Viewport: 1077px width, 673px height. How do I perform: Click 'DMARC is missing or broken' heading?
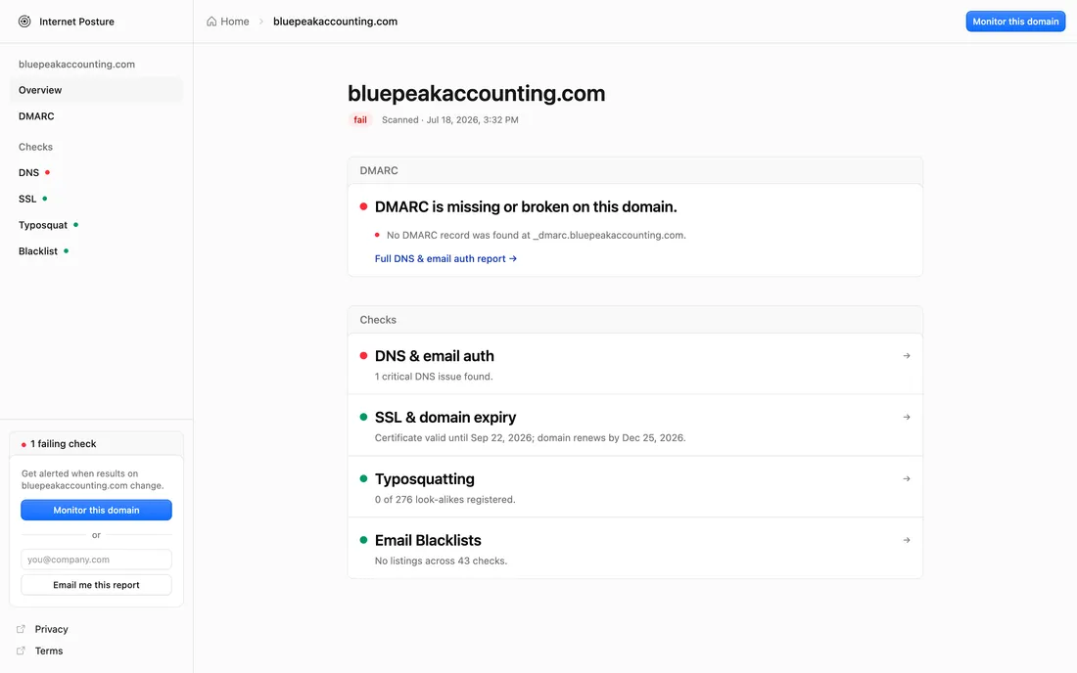tap(526, 206)
